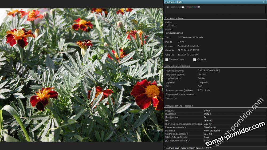Switch to the 'Метаданные' tab
The image size is (267, 150).
(x=172, y=148)
